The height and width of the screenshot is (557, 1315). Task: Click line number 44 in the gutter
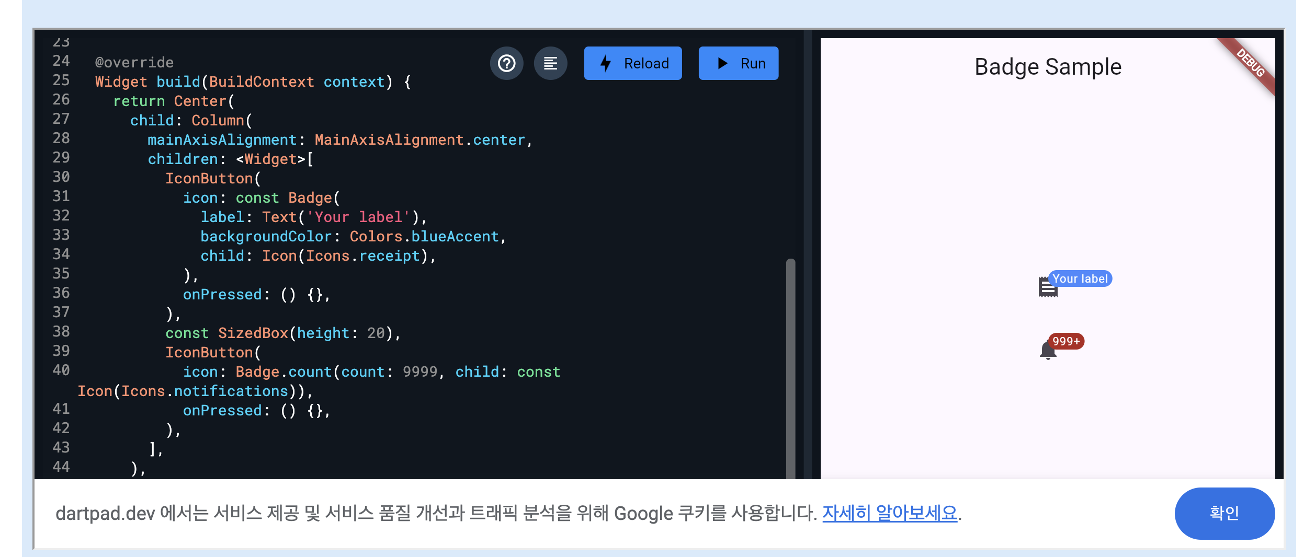click(61, 467)
